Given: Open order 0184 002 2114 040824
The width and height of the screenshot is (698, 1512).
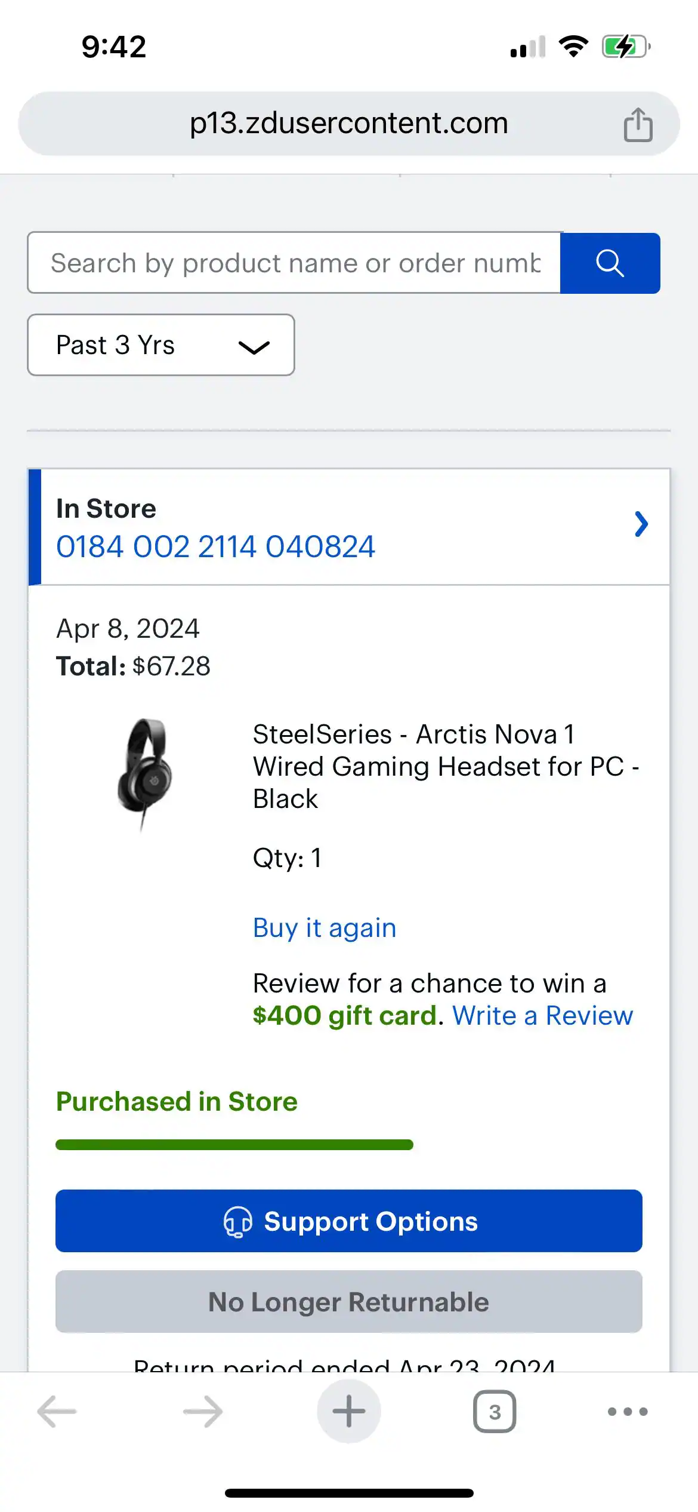Looking at the screenshot, I should pyautogui.click(x=215, y=545).
